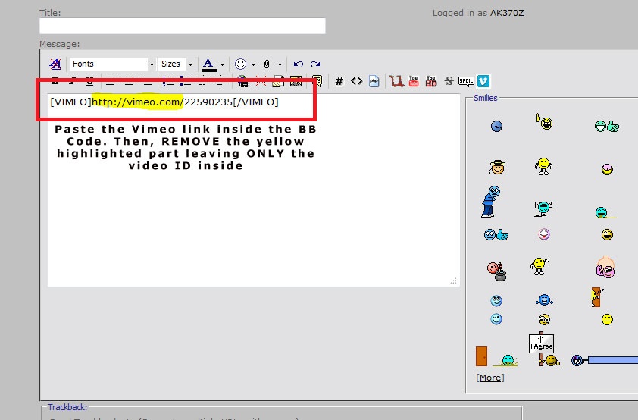This screenshot has width=638, height=420.
Task: Insert the blue standing figure smilie
Action: (491, 202)
